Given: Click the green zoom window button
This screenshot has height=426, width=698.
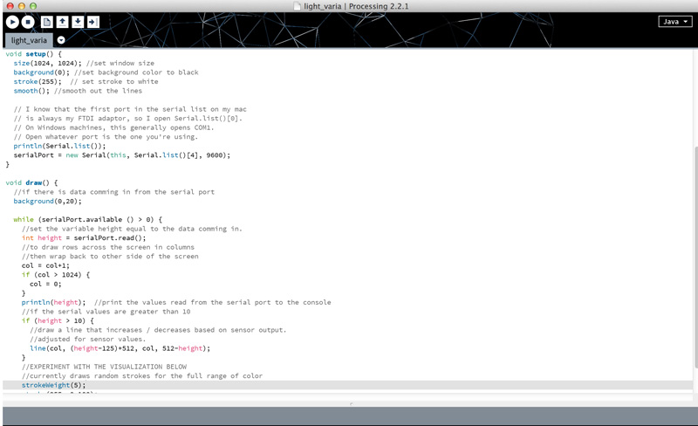Looking at the screenshot, I should pos(33,6).
